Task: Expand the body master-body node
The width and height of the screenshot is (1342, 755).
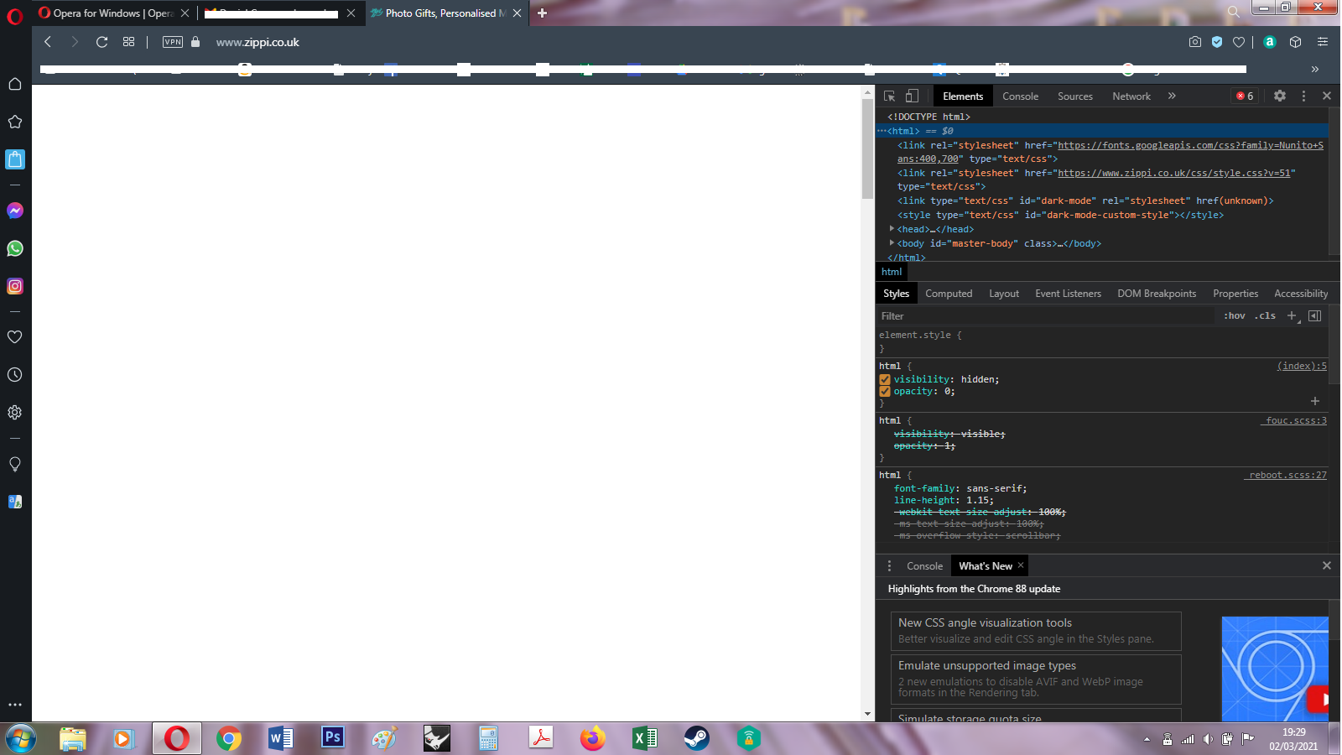Action: pos(892,243)
